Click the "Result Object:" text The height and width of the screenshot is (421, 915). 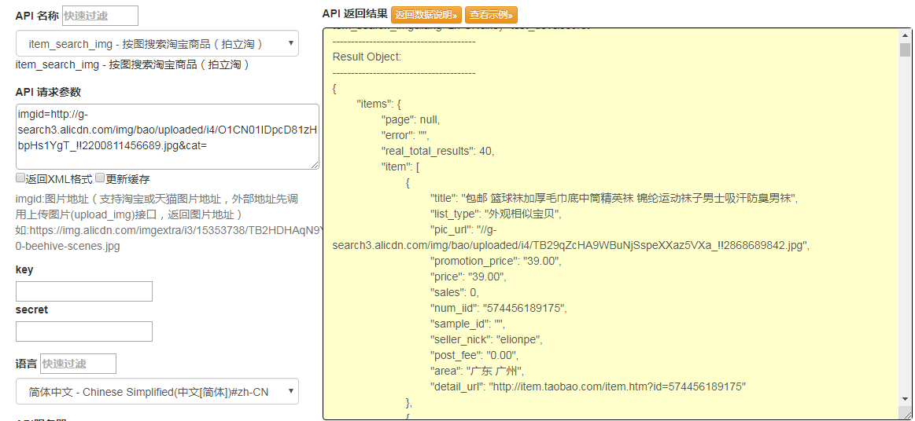click(367, 57)
